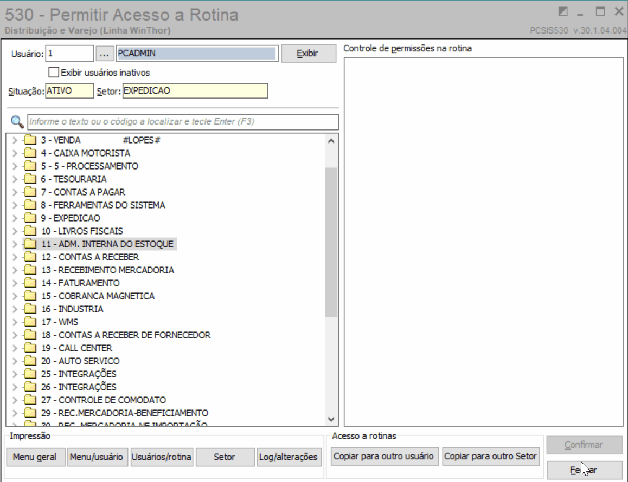The width and height of the screenshot is (628, 482).
Task: Click folder icon of 14 - FATURAMENTO
Action: click(x=30, y=283)
